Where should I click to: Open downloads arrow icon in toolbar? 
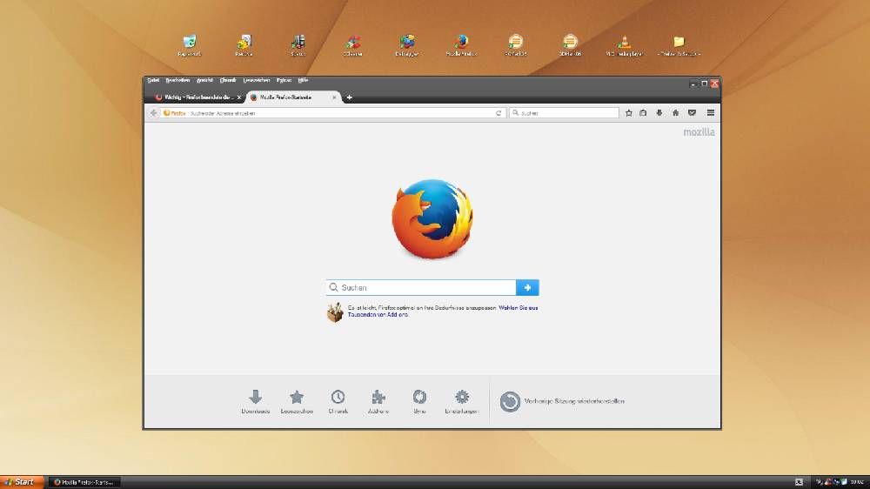click(659, 112)
